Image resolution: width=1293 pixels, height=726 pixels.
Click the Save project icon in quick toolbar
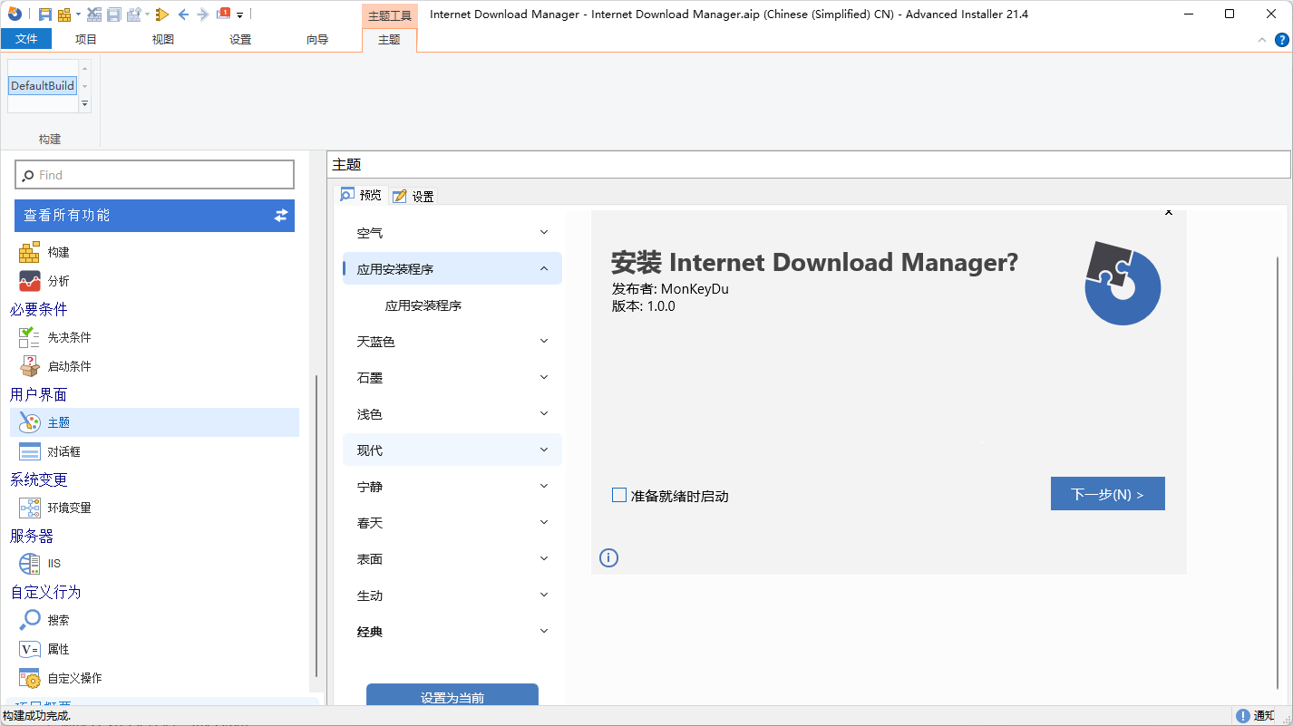[x=44, y=14]
